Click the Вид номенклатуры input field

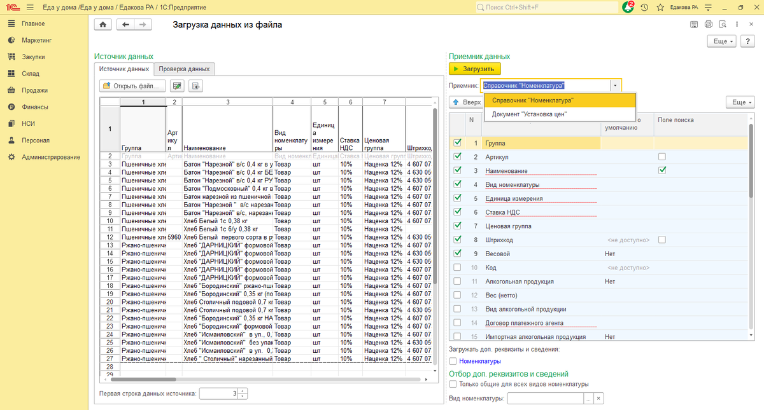coord(545,399)
